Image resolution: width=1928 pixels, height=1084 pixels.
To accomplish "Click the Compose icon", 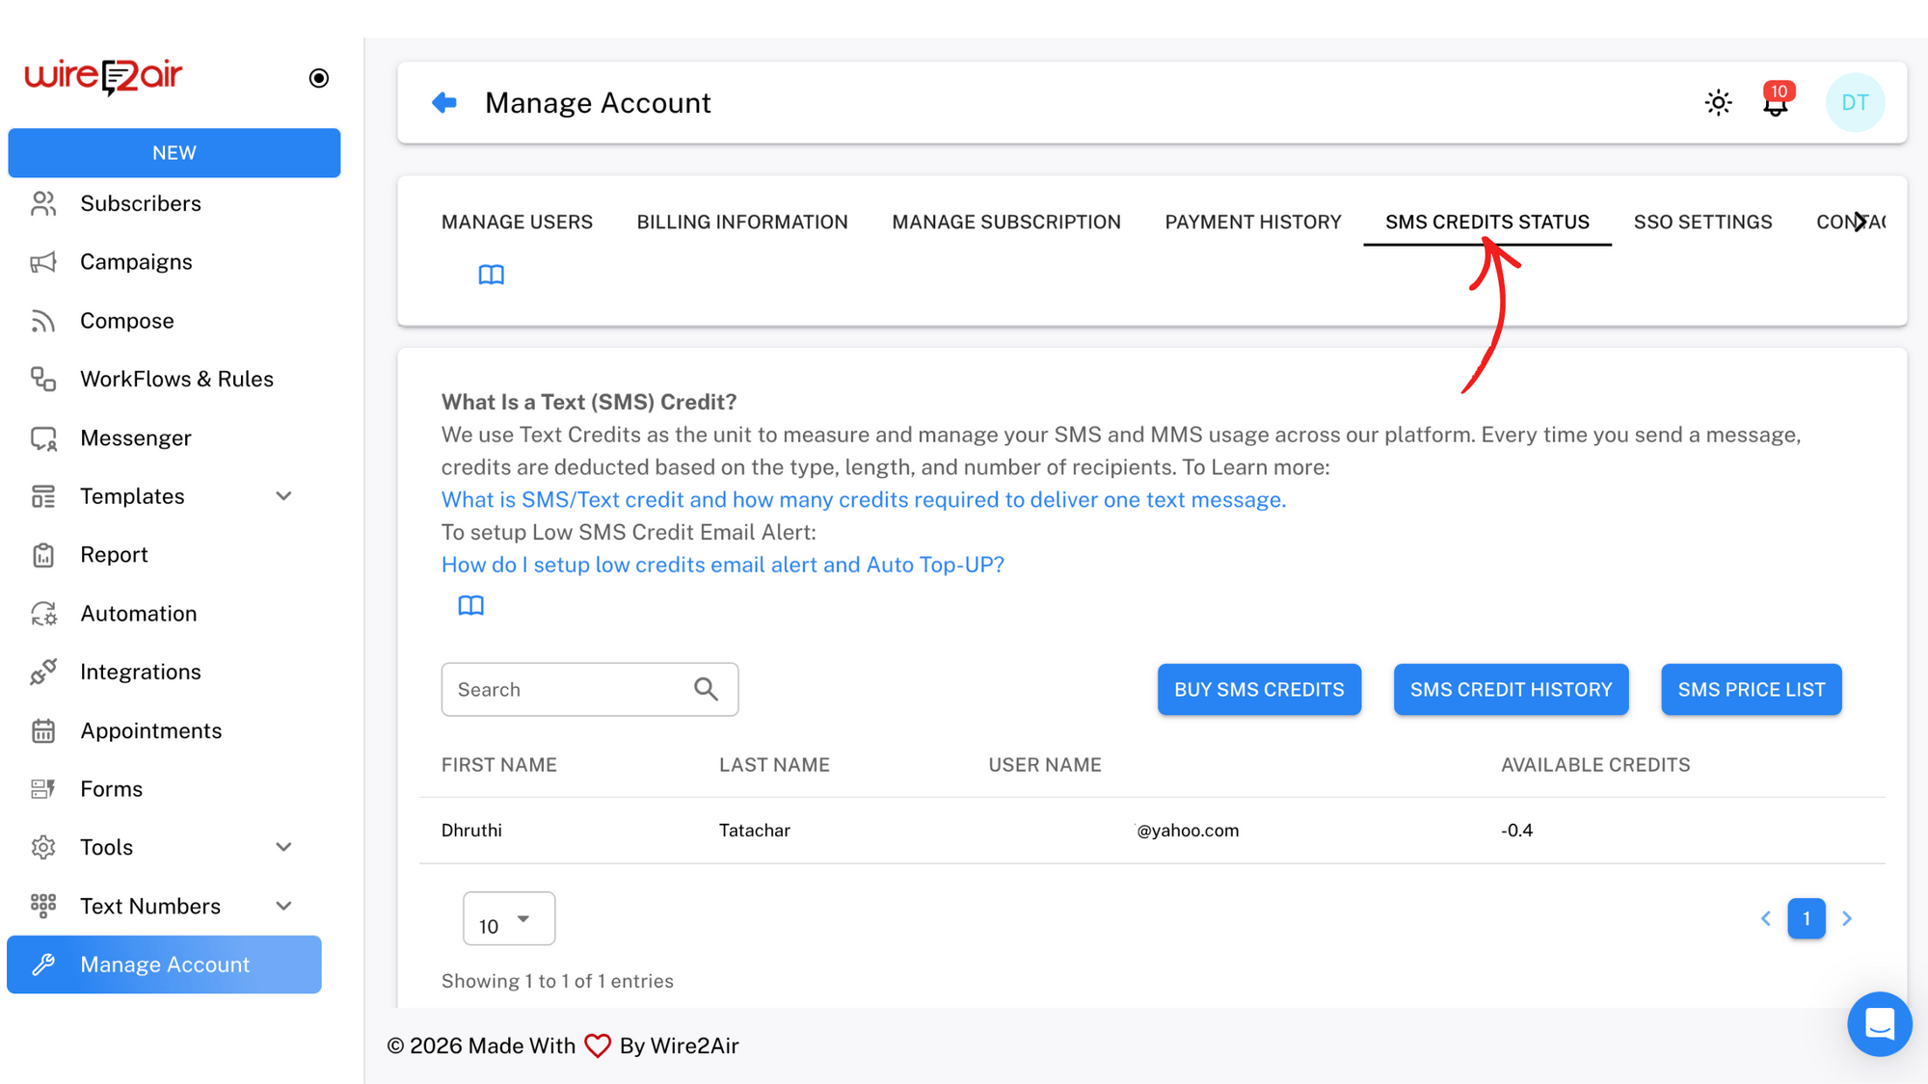I will click(x=42, y=320).
